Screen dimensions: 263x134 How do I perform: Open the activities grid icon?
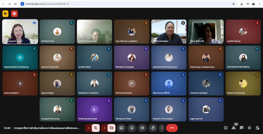[x=249, y=128]
